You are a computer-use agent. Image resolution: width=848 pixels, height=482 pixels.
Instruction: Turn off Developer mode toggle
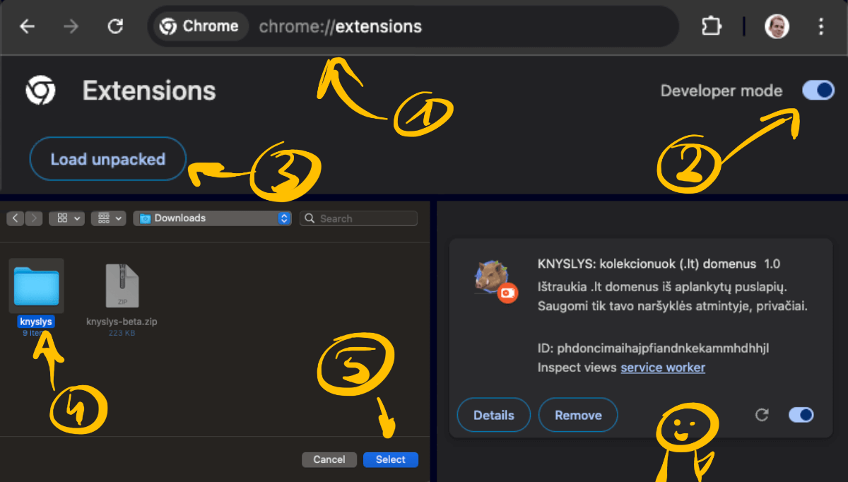[x=818, y=90]
